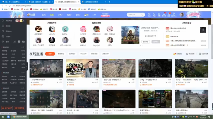Show all 手游休闲 categories in sidebar
Viewport: 213px width, 119px height.
23,88
